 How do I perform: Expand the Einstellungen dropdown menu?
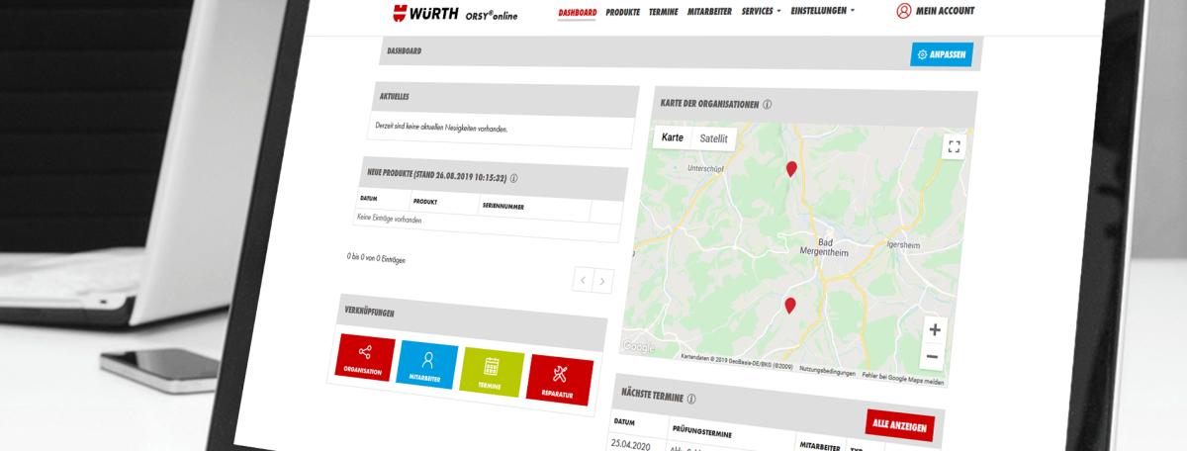pos(823,11)
